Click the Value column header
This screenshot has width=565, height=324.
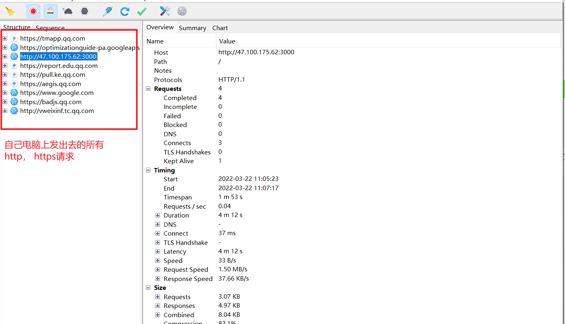(x=388, y=41)
